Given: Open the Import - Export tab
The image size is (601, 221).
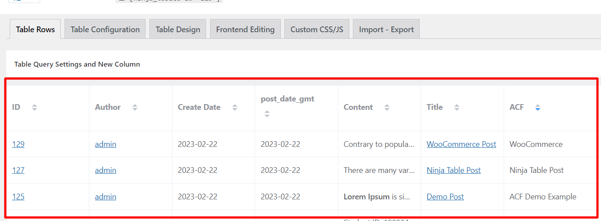Looking at the screenshot, I should click(x=387, y=29).
